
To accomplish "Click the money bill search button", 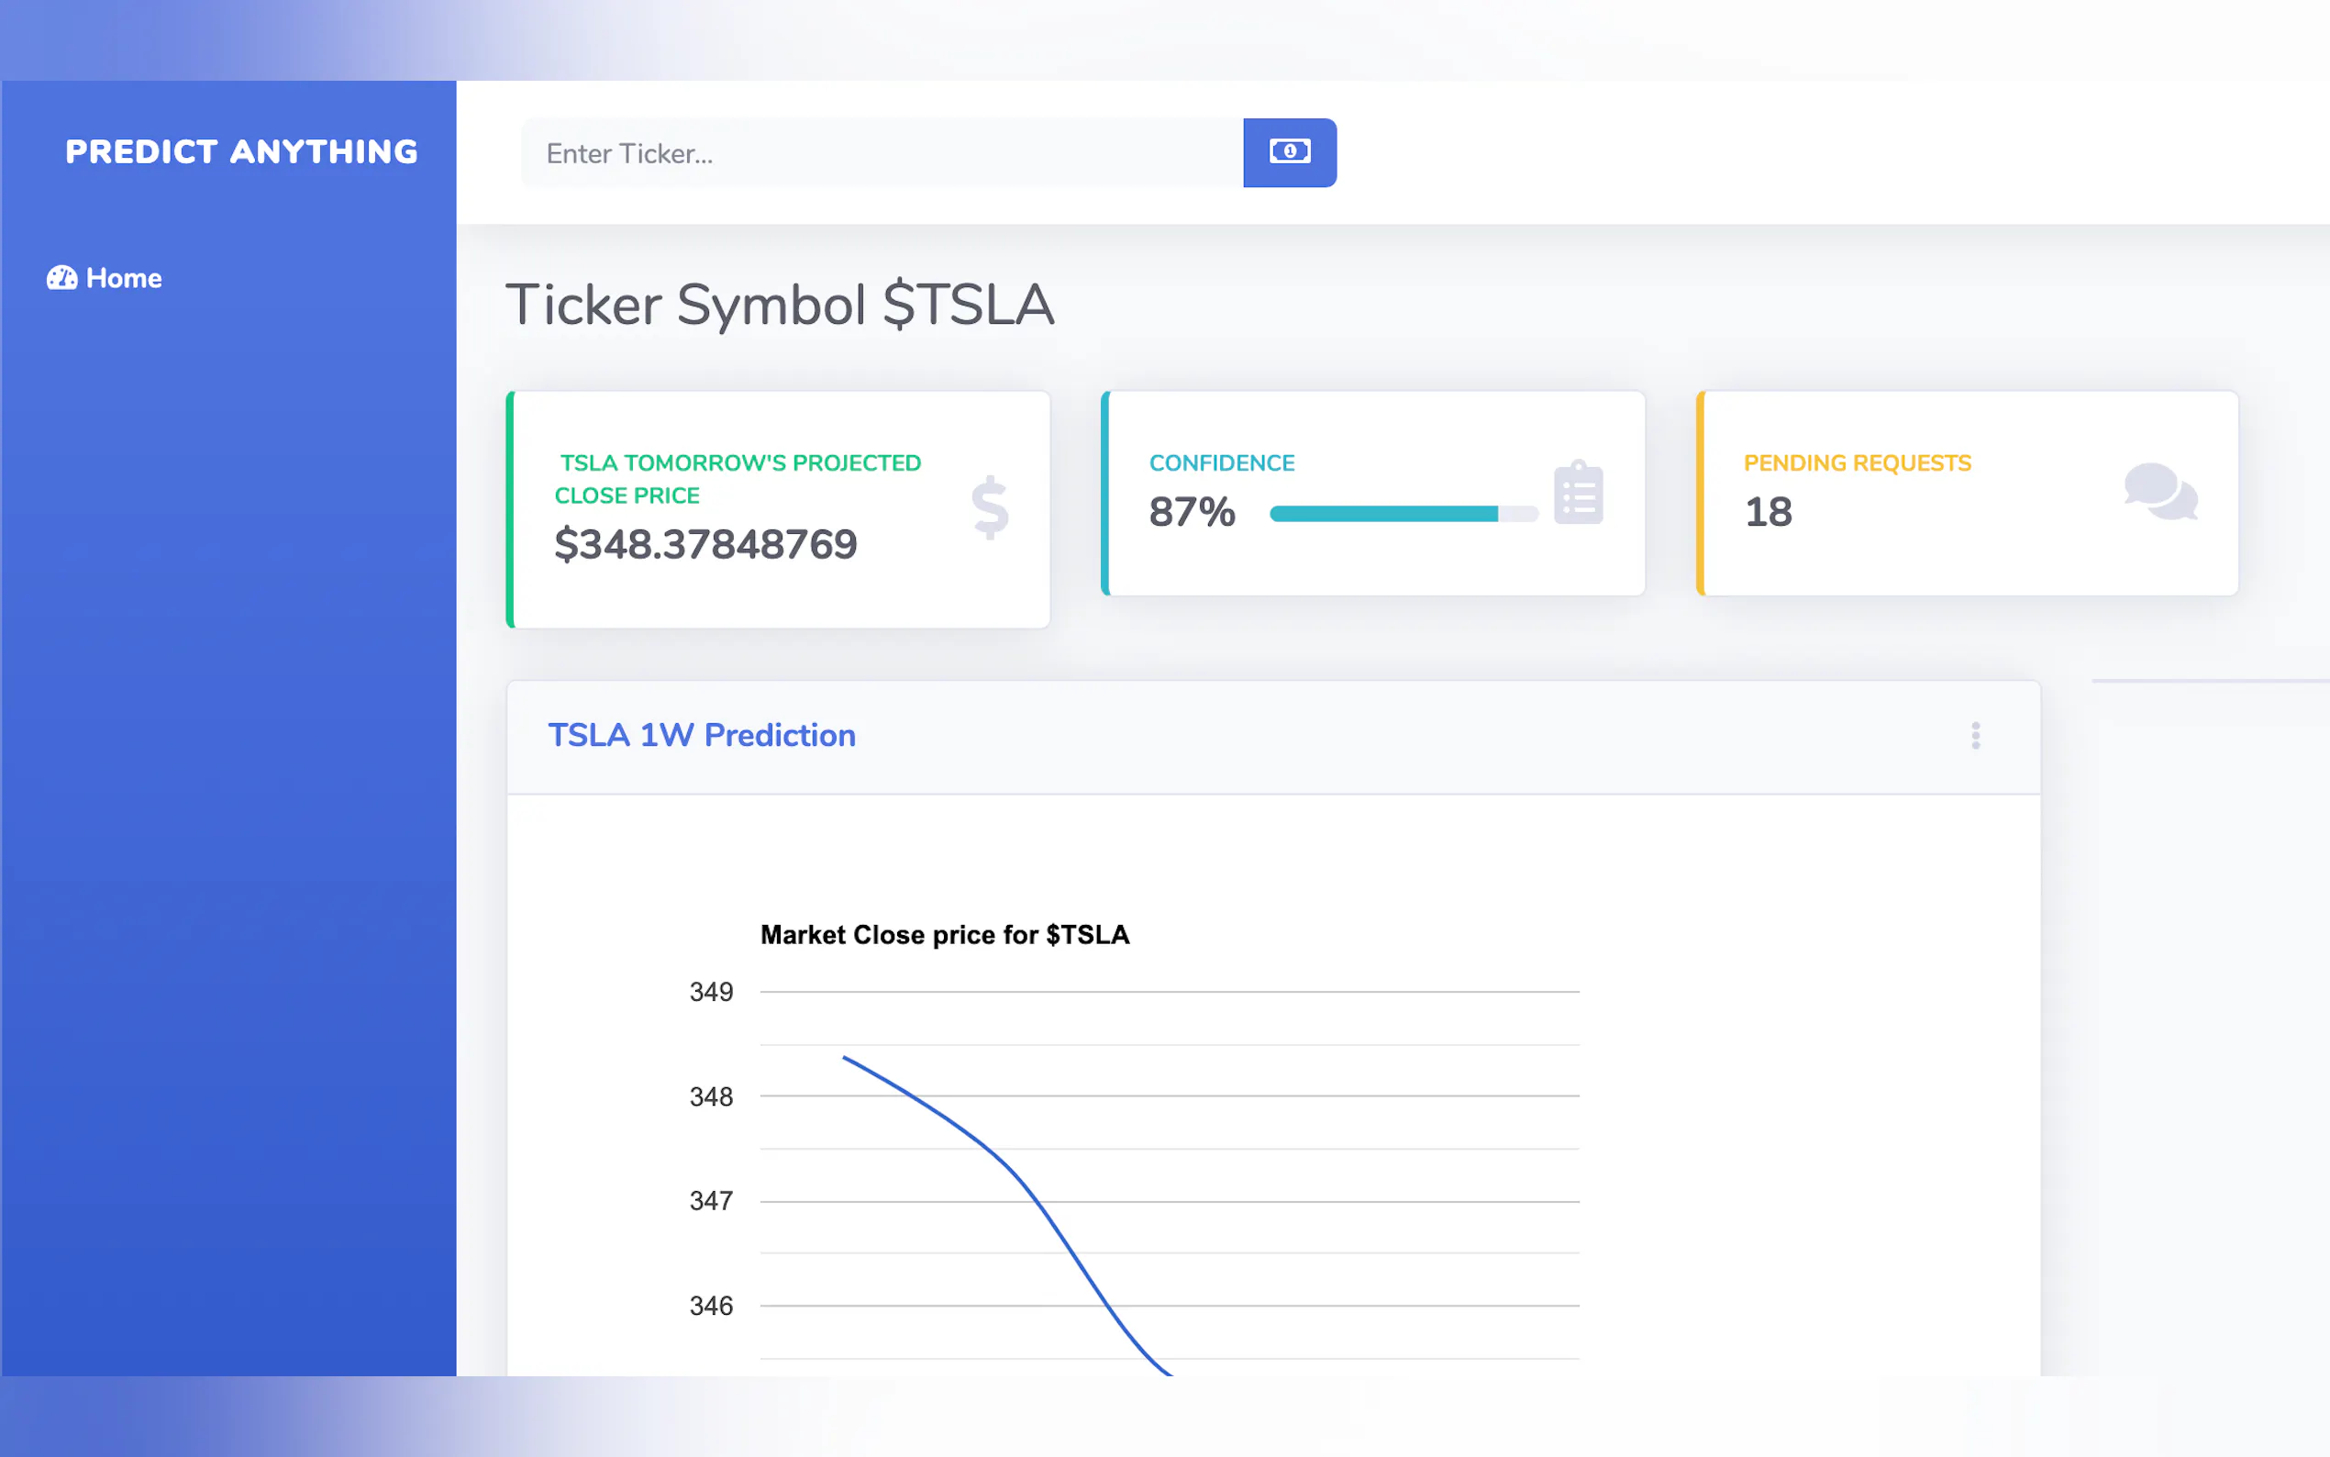I will coord(1289,152).
